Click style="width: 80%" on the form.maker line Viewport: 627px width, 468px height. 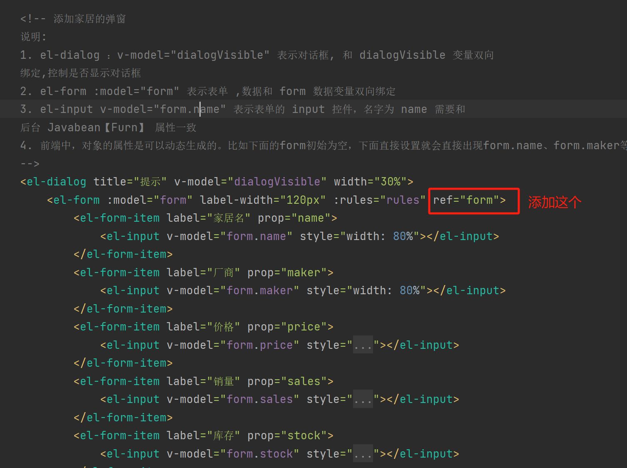click(x=366, y=290)
